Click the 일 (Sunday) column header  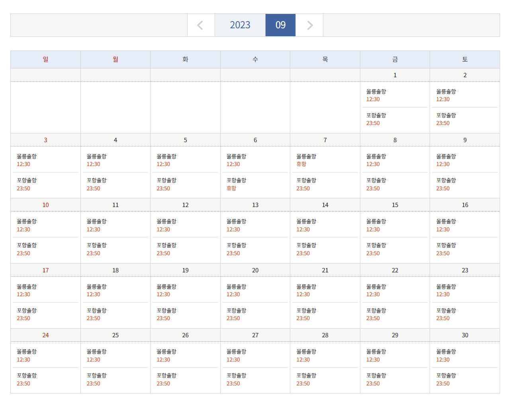tap(45, 59)
